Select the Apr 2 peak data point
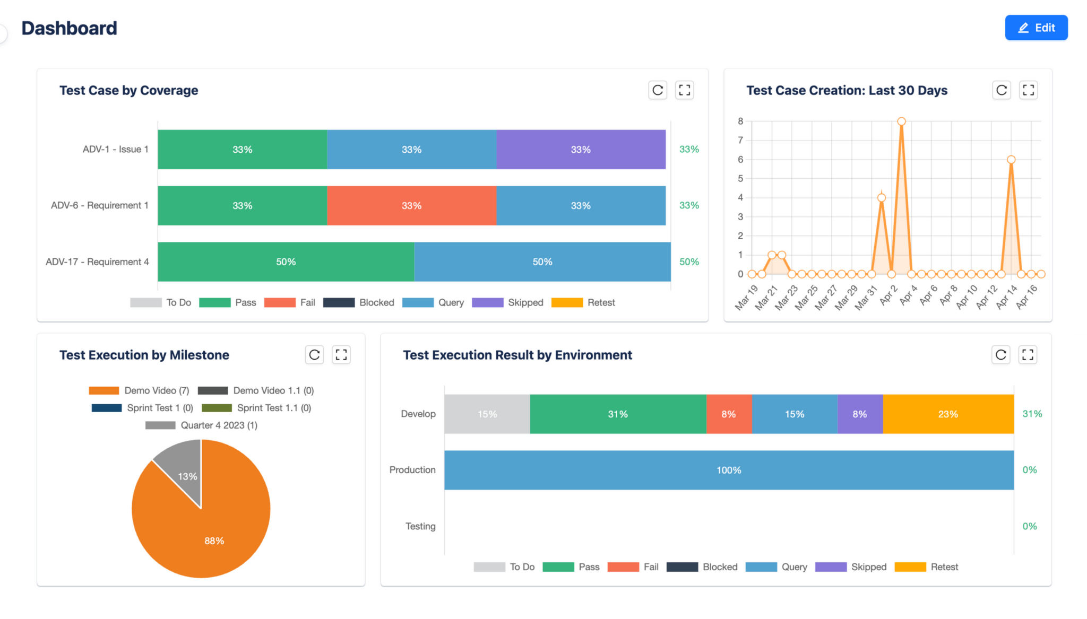1087x619 pixels. coord(901,120)
